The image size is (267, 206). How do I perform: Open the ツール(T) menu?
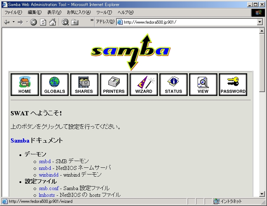(104, 12)
